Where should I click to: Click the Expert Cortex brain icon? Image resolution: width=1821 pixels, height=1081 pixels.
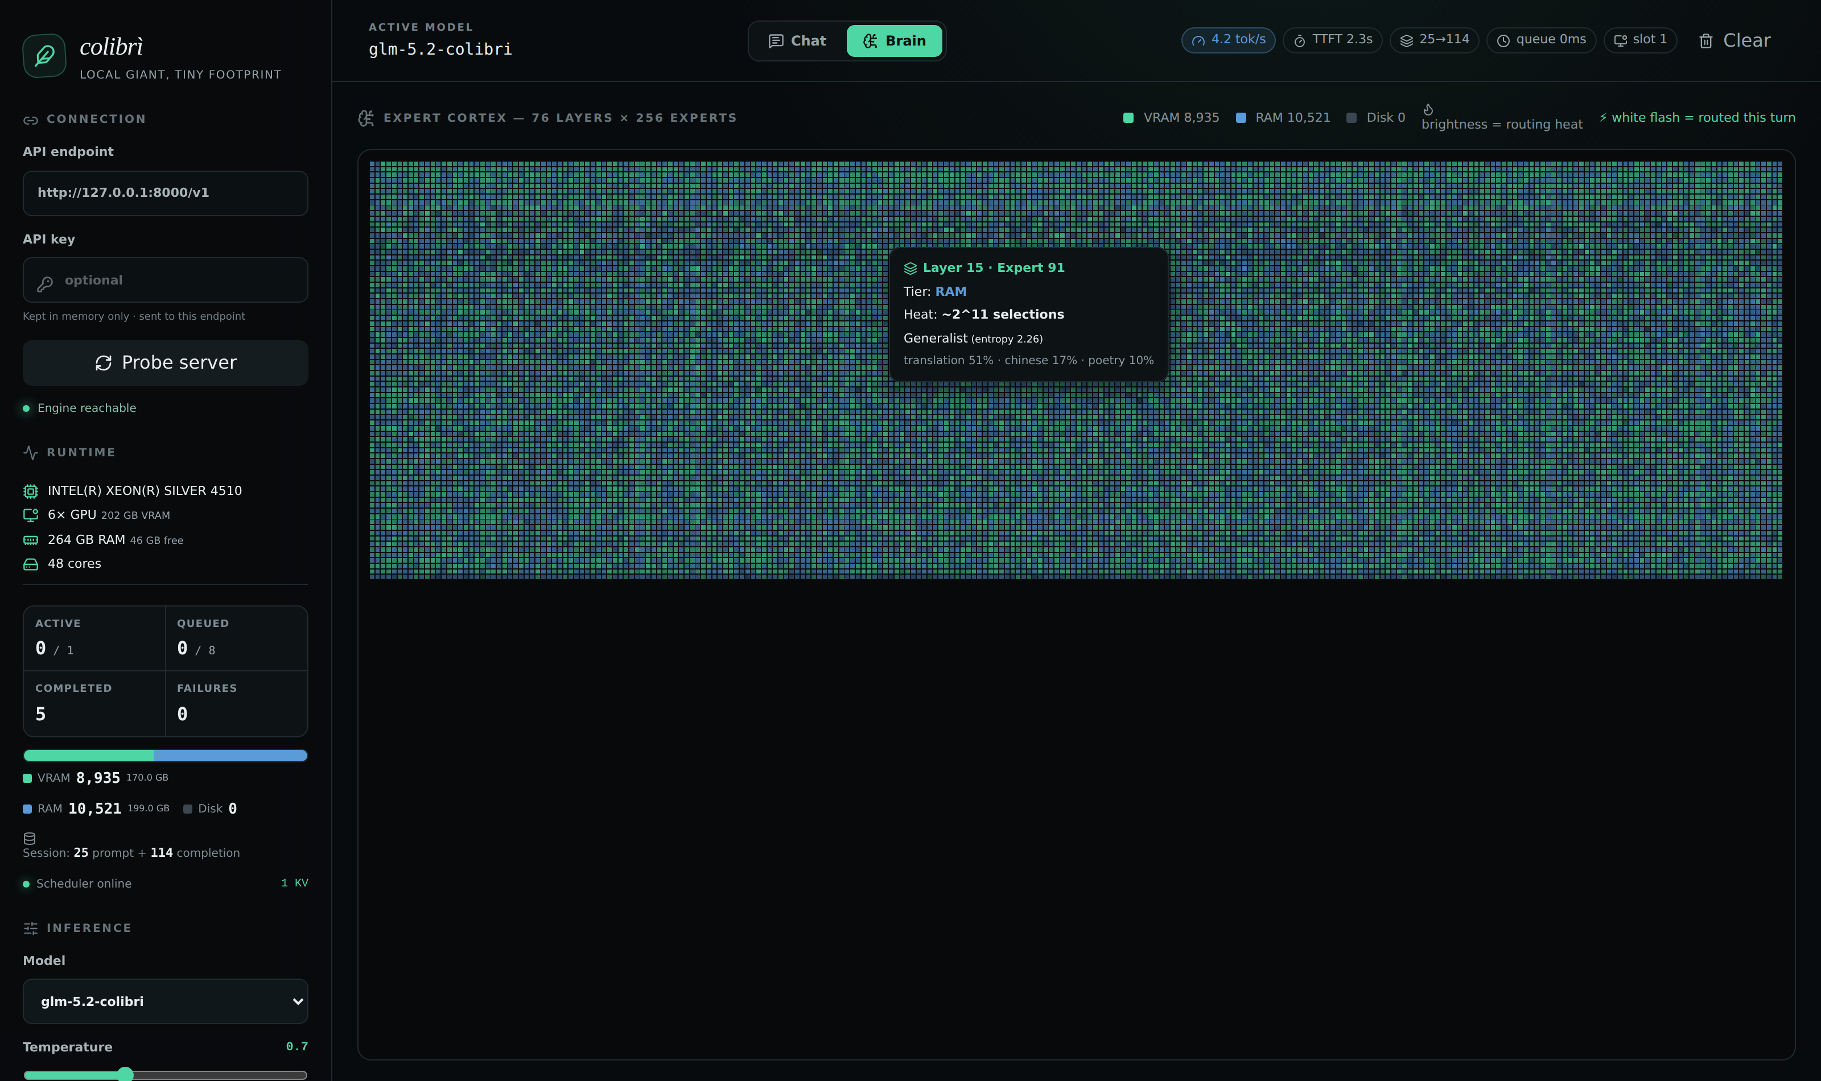(x=366, y=118)
